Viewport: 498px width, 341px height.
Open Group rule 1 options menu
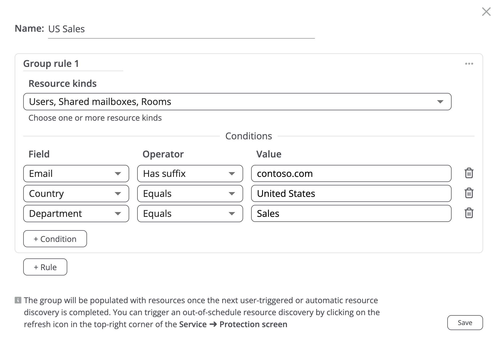pos(469,64)
